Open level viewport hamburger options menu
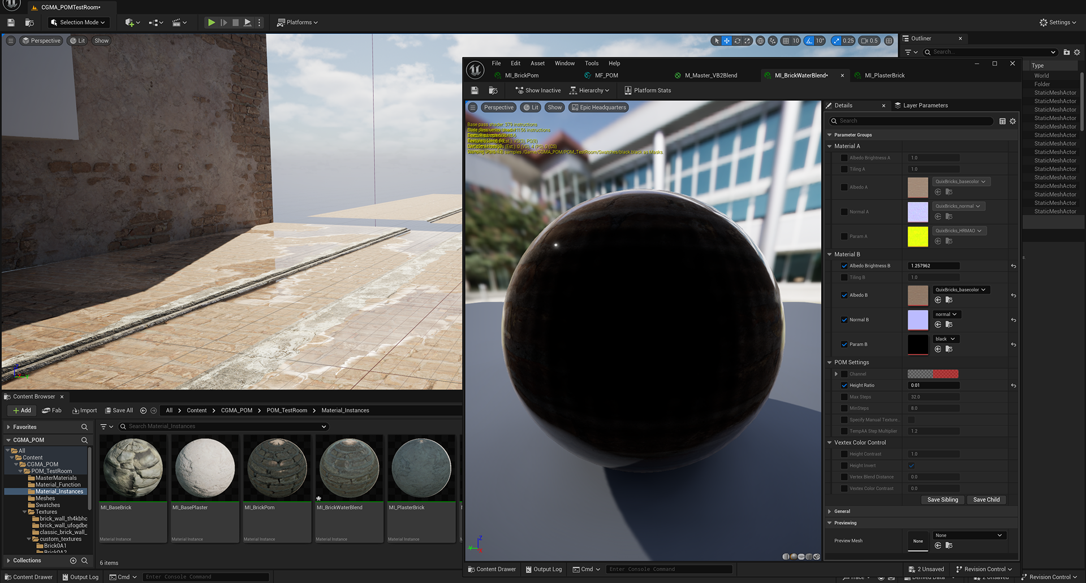Screen dimensions: 1086x583 (x=11, y=41)
